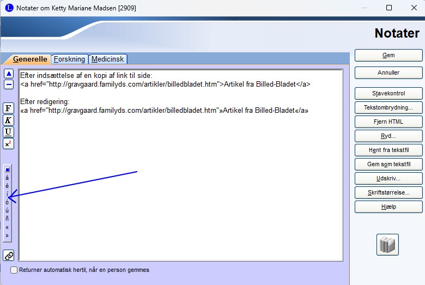Open the Medicinsk tab
425x285 pixels.
tap(108, 59)
